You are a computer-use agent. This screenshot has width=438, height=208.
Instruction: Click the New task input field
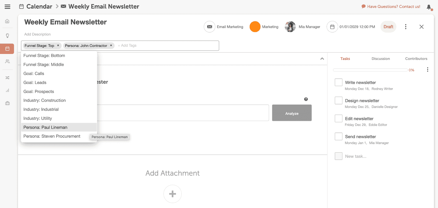click(356, 156)
